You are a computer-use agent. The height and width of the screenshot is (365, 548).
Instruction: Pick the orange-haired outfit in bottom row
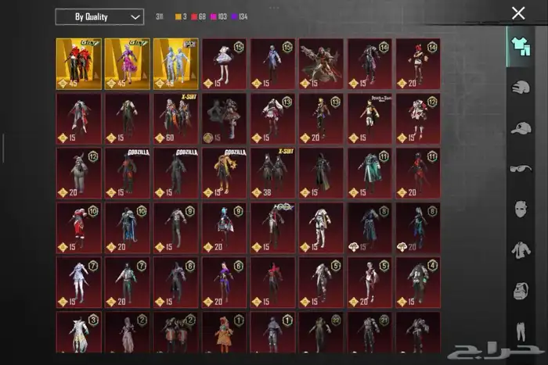tap(225, 333)
